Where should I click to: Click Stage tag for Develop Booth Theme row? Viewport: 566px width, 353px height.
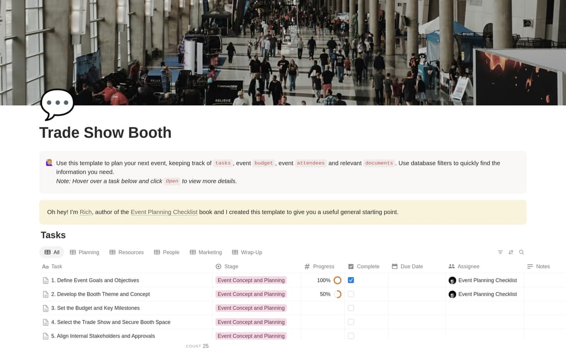[x=251, y=294]
